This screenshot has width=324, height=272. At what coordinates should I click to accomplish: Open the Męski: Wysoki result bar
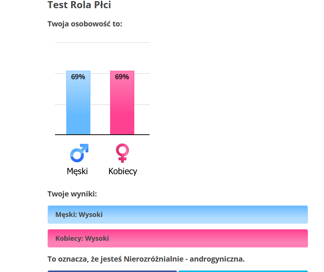[x=178, y=215]
